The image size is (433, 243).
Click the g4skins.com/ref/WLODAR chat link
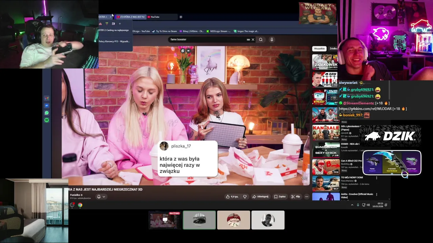pos(365,109)
